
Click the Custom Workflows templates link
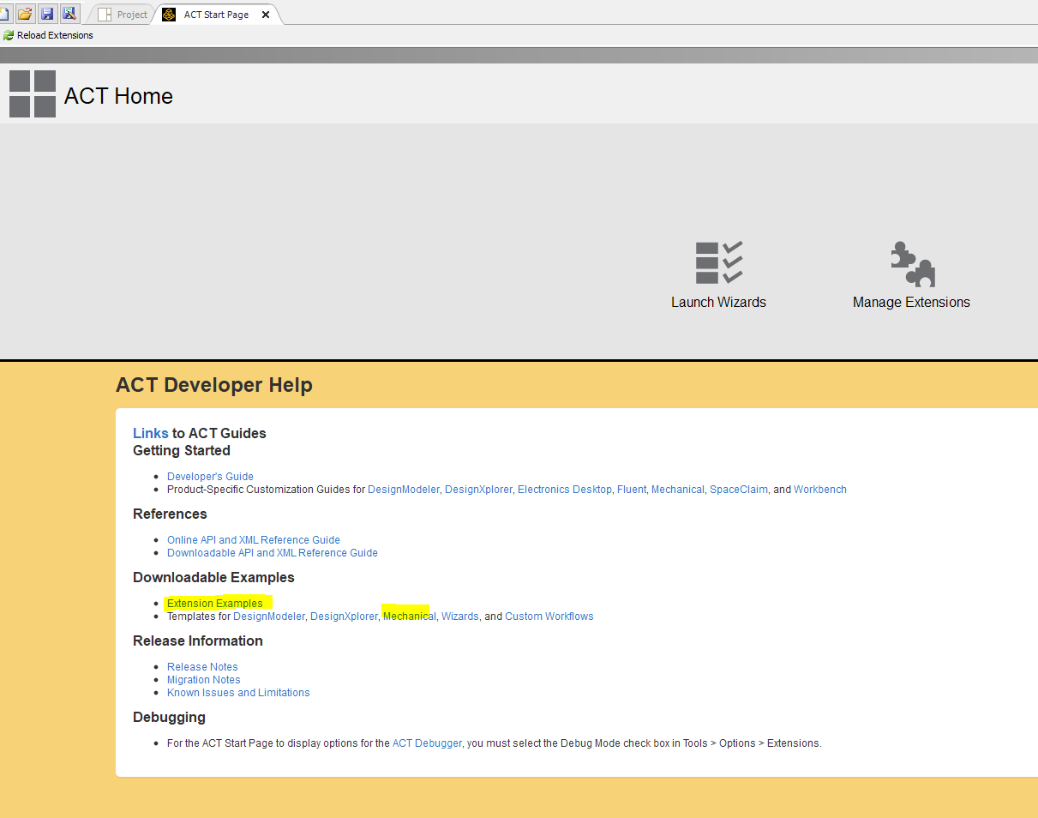click(549, 617)
